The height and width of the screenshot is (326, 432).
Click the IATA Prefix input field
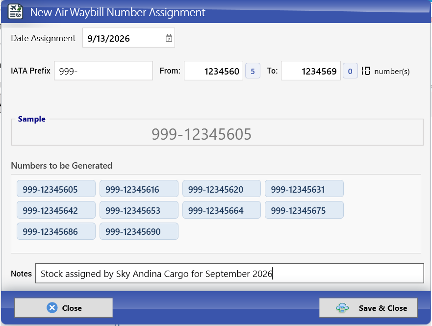coord(103,71)
